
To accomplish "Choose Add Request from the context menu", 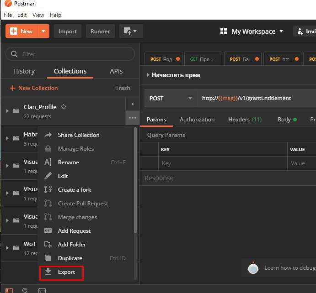I will (86, 230).
